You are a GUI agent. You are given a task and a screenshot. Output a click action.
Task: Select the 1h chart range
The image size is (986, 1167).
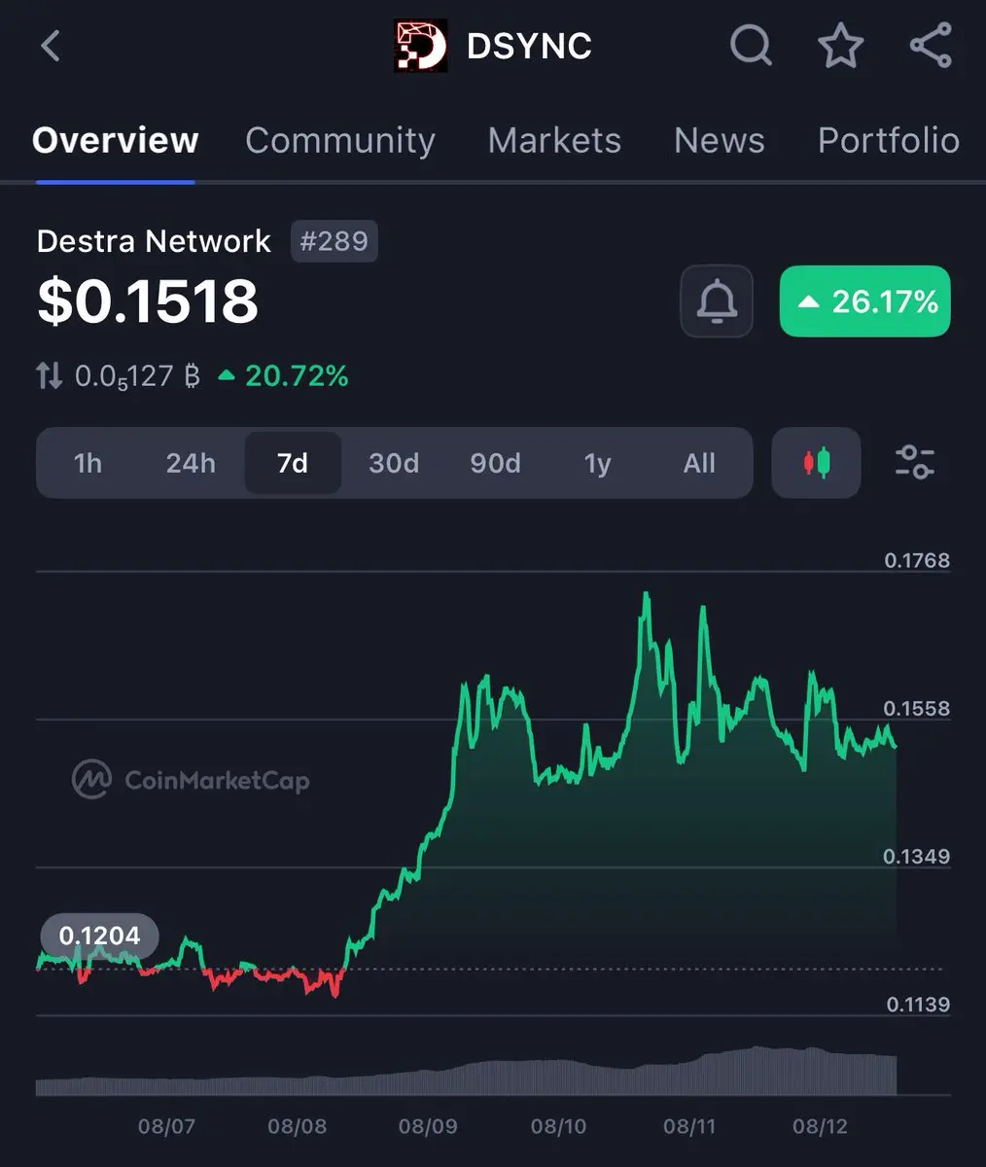[88, 463]
